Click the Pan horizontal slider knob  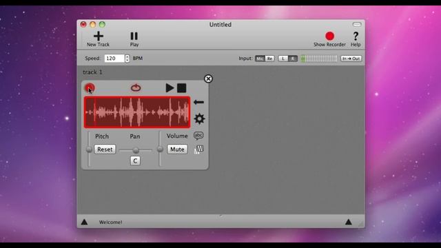[136, 150]
